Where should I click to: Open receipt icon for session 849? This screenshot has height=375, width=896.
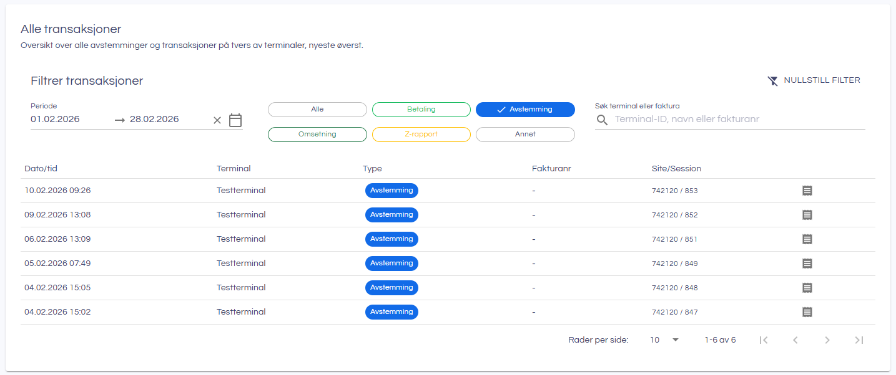tap(807, 263)
